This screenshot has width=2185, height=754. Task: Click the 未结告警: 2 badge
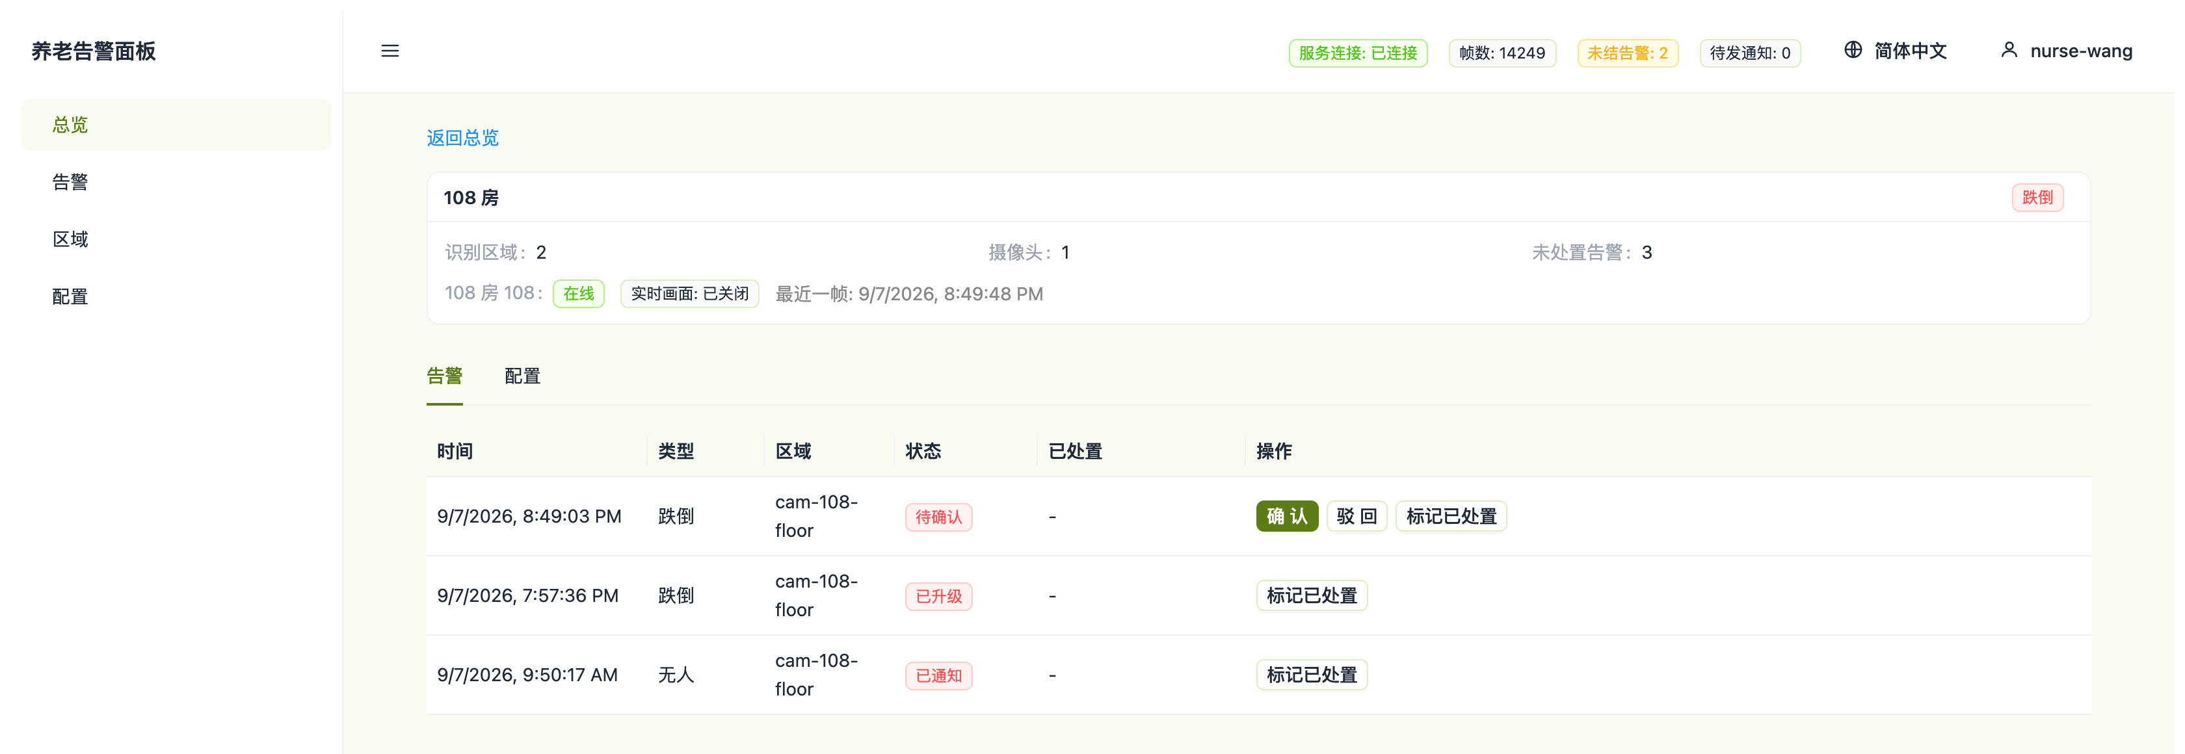pos(1627,53)
